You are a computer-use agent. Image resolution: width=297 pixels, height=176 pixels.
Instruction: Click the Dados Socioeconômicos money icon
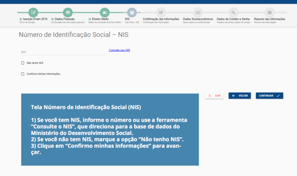coord(198,12)
